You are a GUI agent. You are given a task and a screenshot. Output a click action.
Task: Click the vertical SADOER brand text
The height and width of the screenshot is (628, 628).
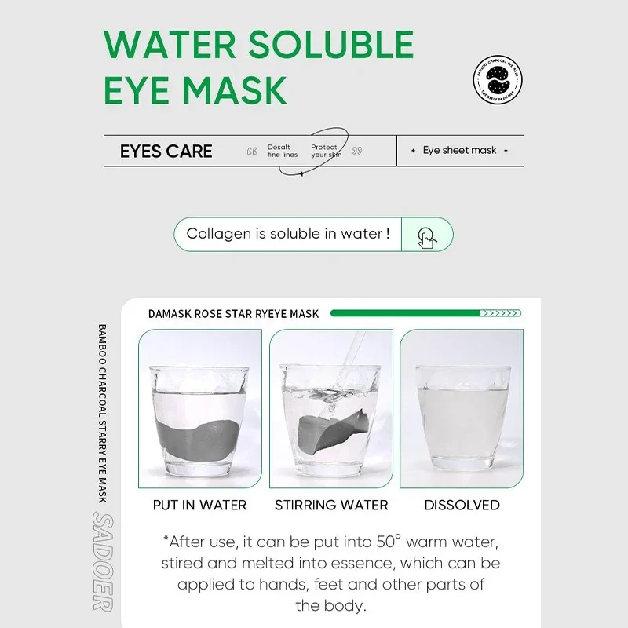coord(103,561)
